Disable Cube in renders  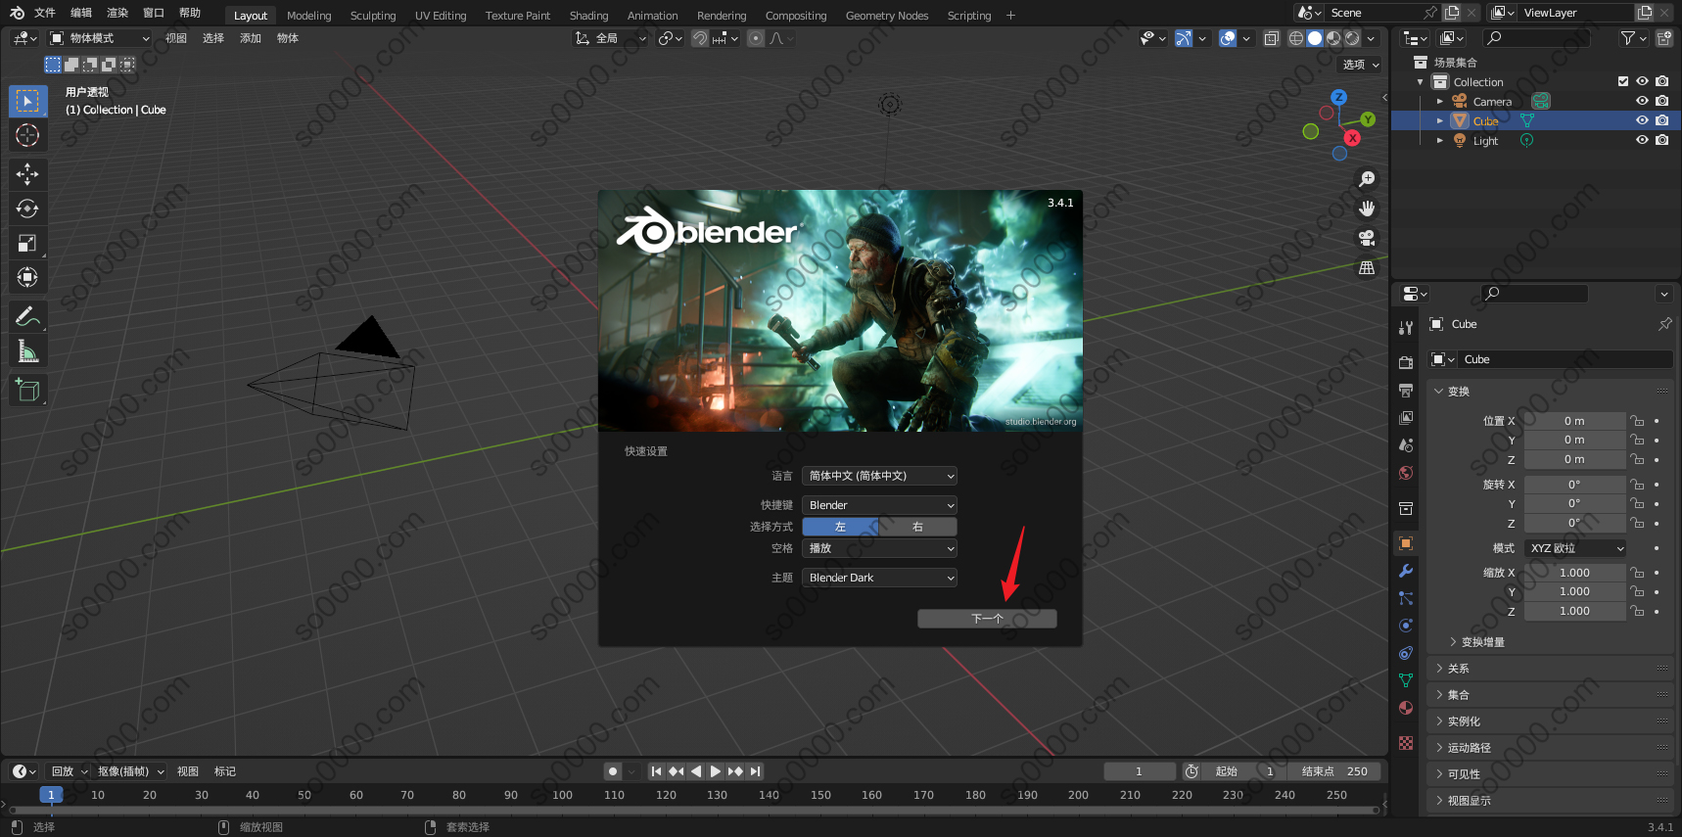pyautogui.click(x=1661, y=120)
